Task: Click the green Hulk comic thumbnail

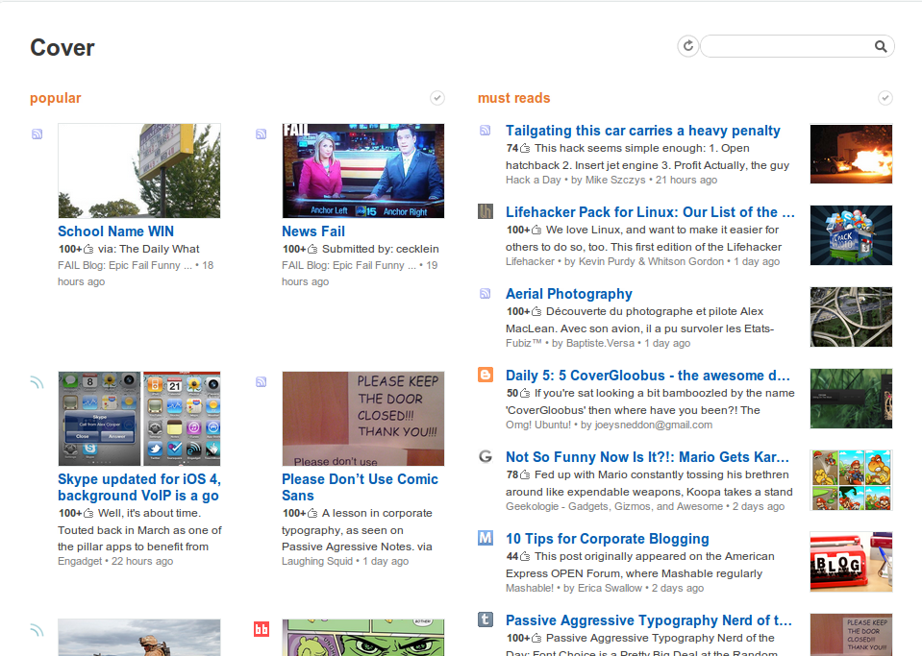Action: [363, 637]
